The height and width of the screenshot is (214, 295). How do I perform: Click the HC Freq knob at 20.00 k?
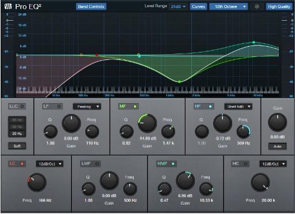(x=260, y=182)
